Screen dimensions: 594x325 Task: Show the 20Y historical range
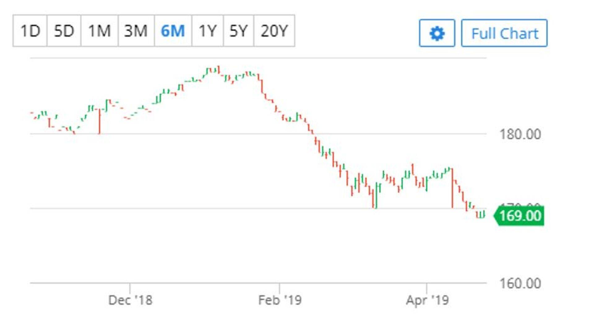[x=274, y=31]
